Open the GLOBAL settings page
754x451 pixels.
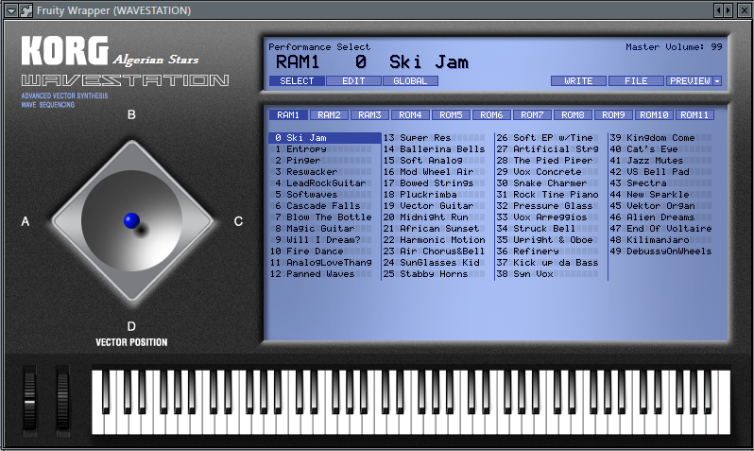tap(410, 81)
